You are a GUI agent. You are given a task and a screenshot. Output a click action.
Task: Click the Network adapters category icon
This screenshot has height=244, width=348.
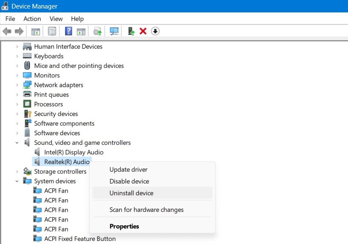[x=27, y=85]
